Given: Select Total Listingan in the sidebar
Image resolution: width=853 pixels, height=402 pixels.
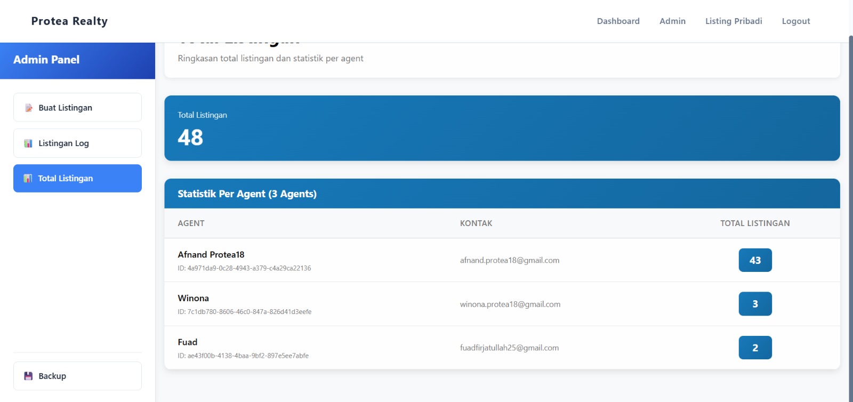Looking at the screenshot, I should (77, 179).
